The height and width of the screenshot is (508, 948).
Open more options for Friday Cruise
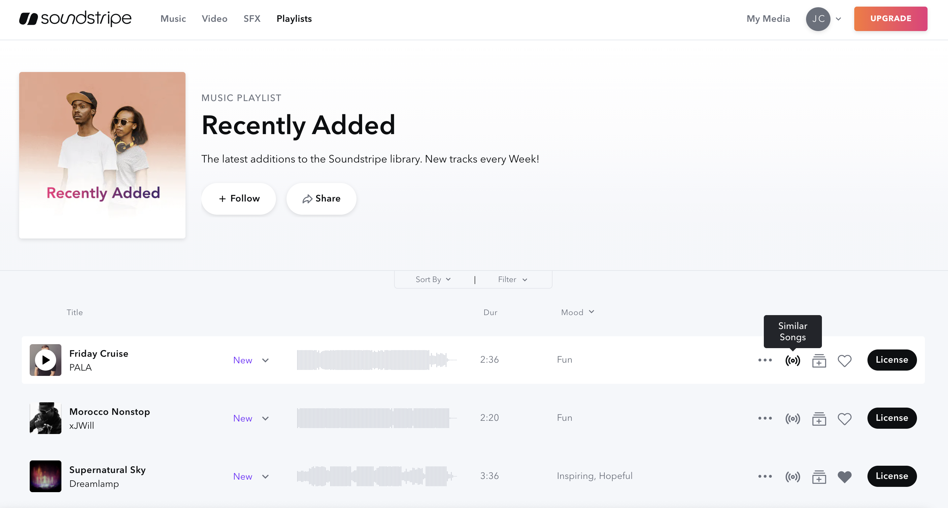(x=765, y=360)
